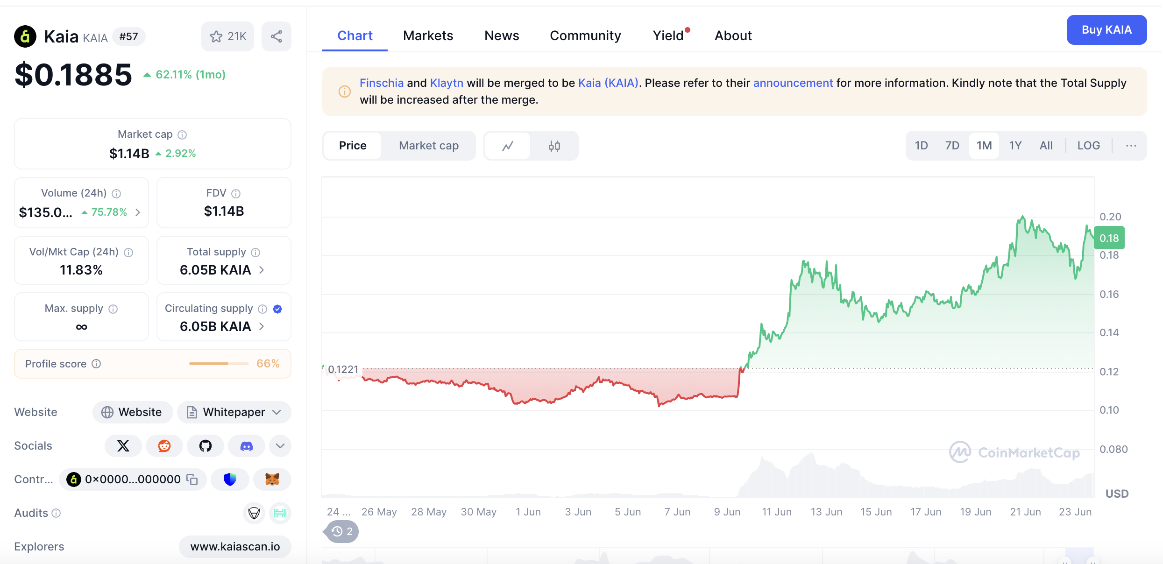The image size is (1163, 564).
Task: Open the Reddit social link
Action: click(x=164, y=446)
